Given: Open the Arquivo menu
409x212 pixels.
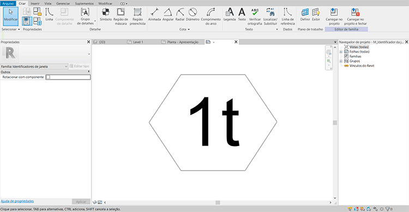Looking at the screenshot, I should 8,3.
